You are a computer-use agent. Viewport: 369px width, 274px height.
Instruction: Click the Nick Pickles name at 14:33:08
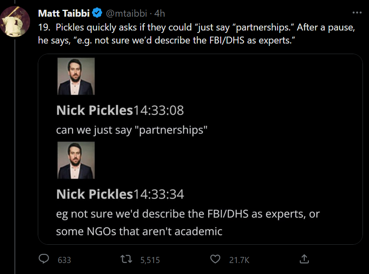coord(94,110)
